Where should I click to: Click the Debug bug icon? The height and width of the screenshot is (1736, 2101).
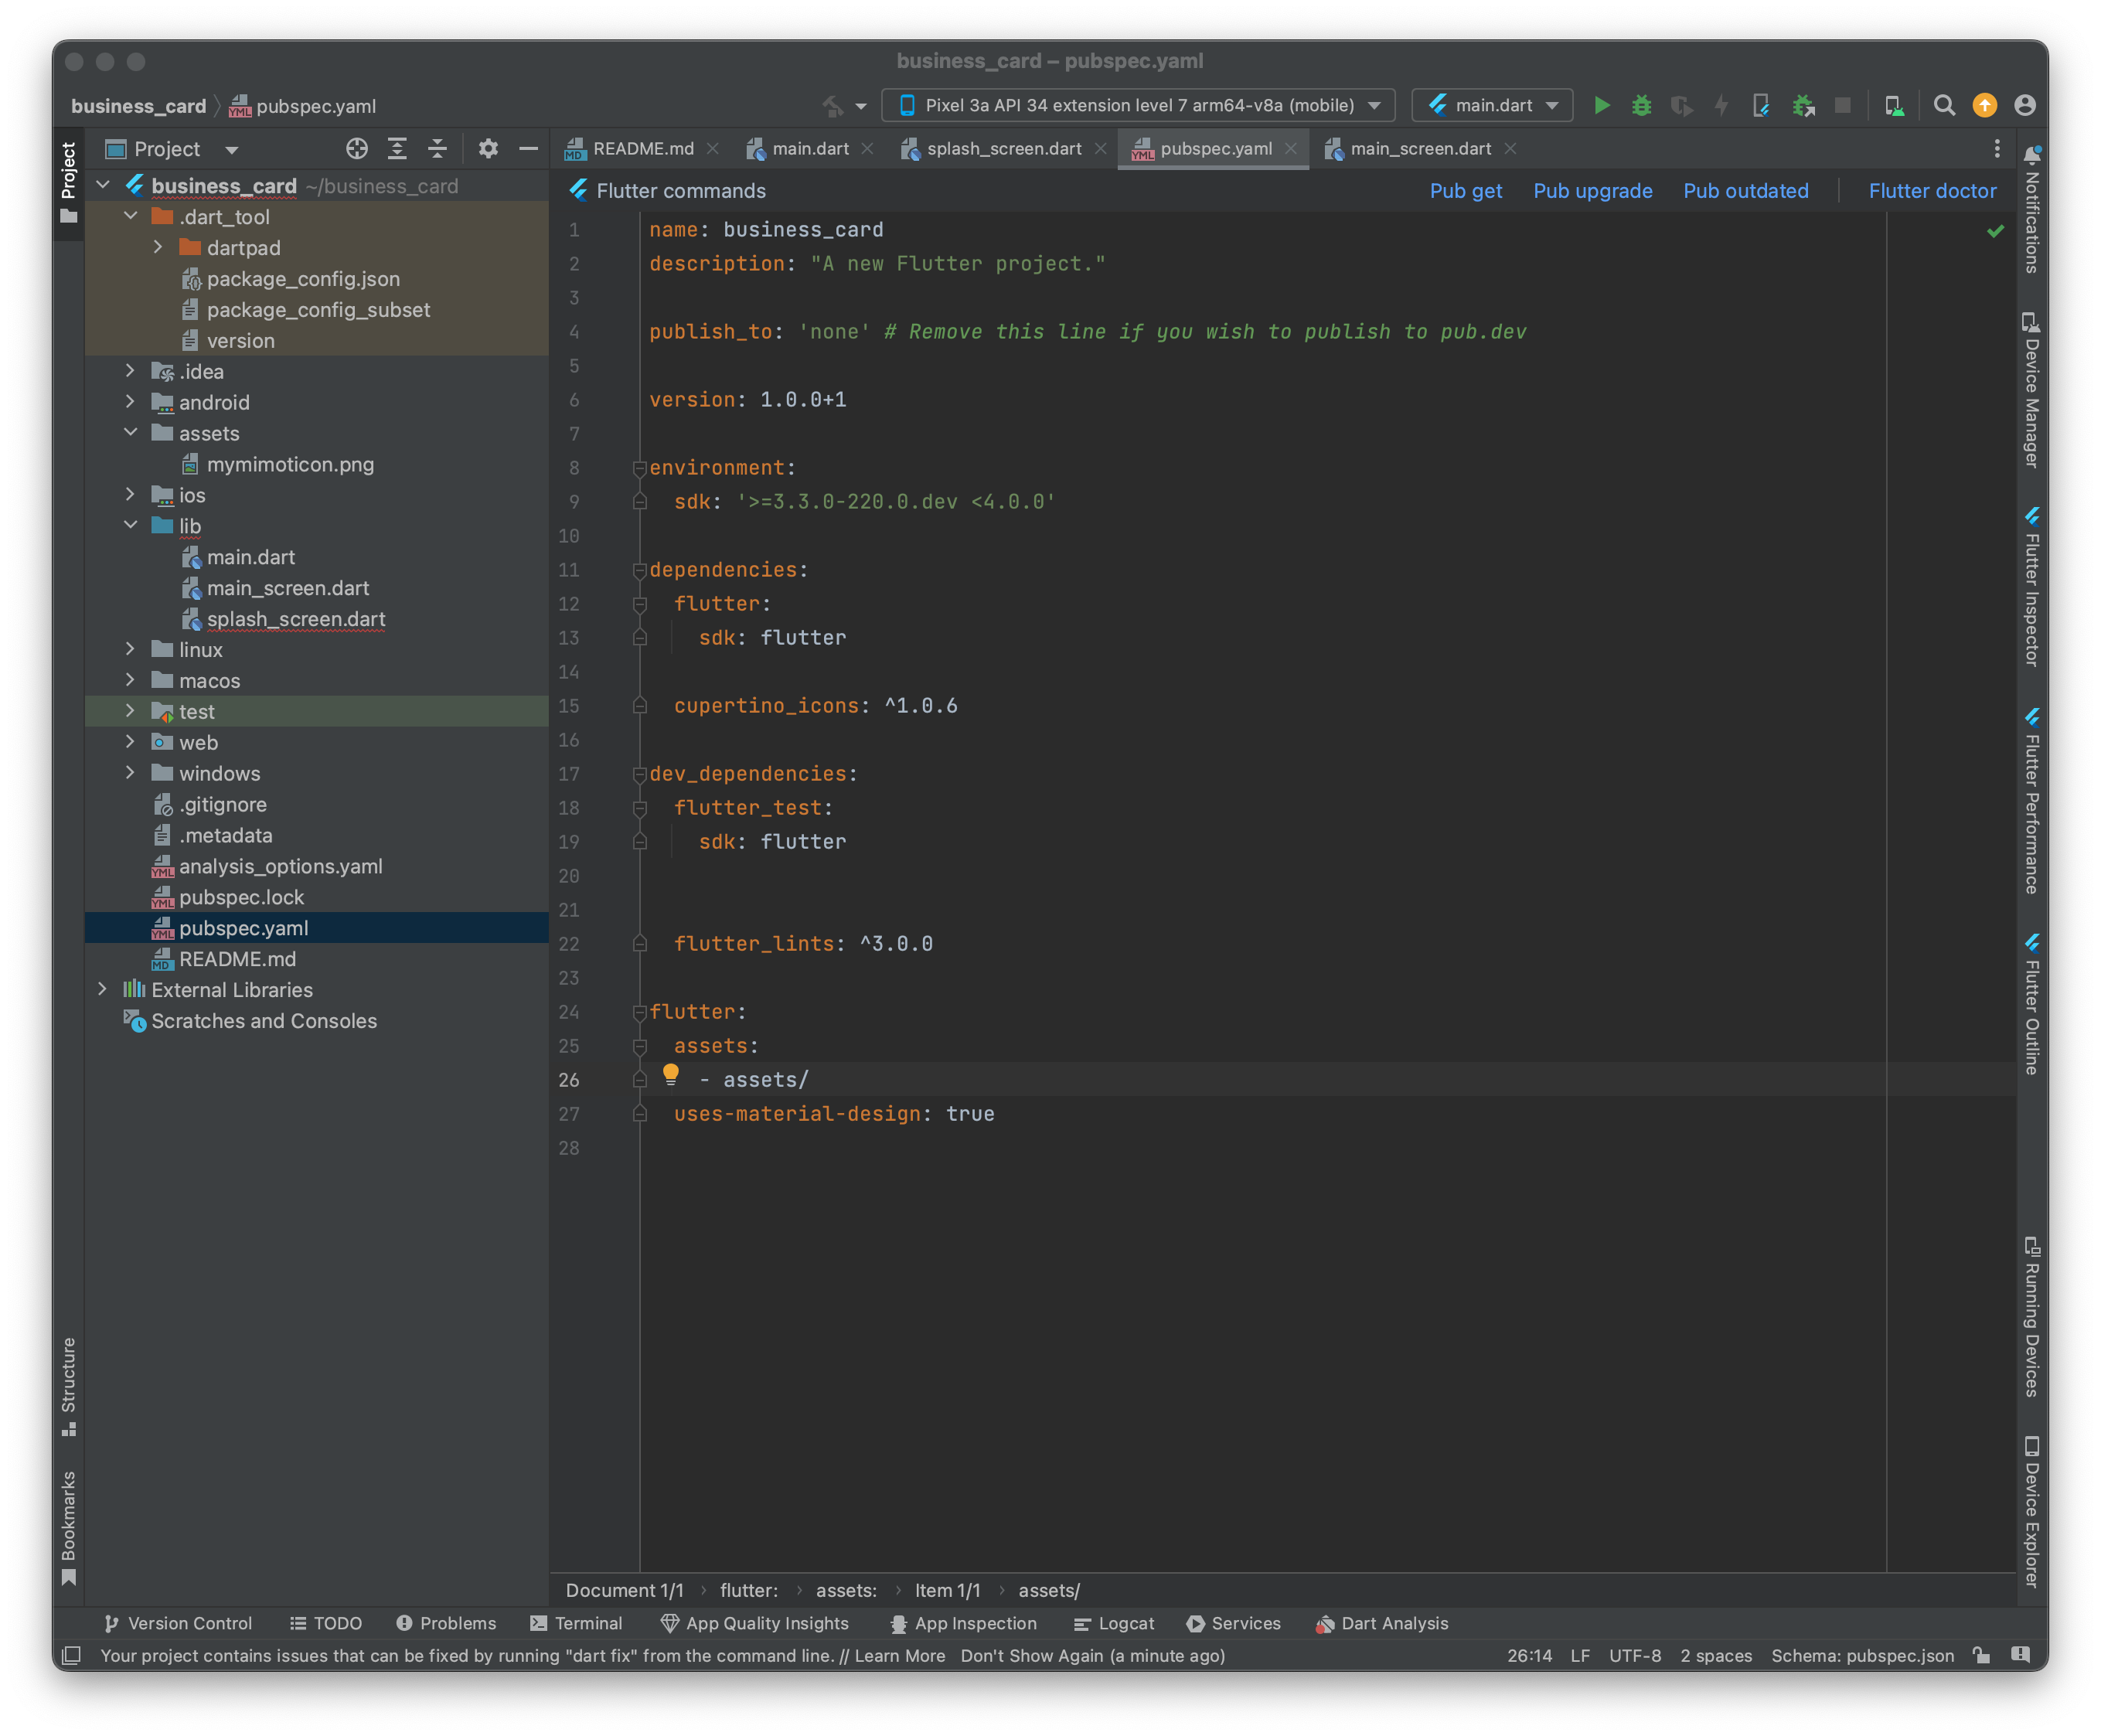(1641, 105)
